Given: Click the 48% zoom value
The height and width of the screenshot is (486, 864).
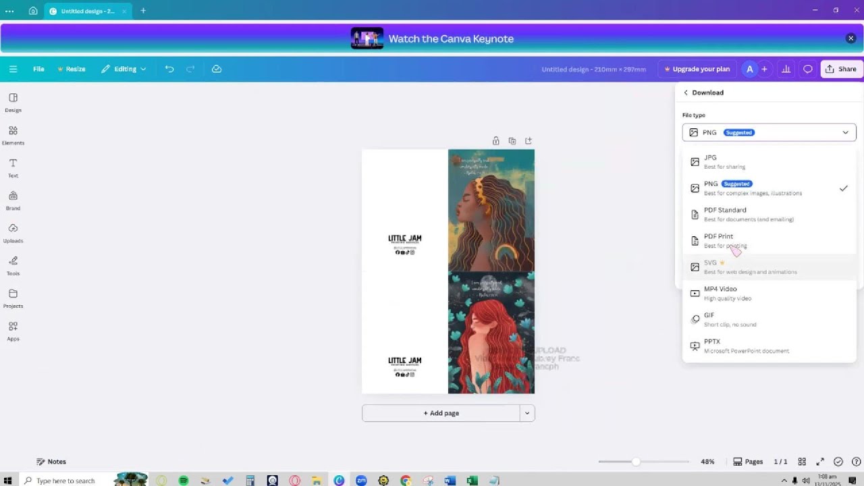Looking at the screenshot, I should pos(707,462).
